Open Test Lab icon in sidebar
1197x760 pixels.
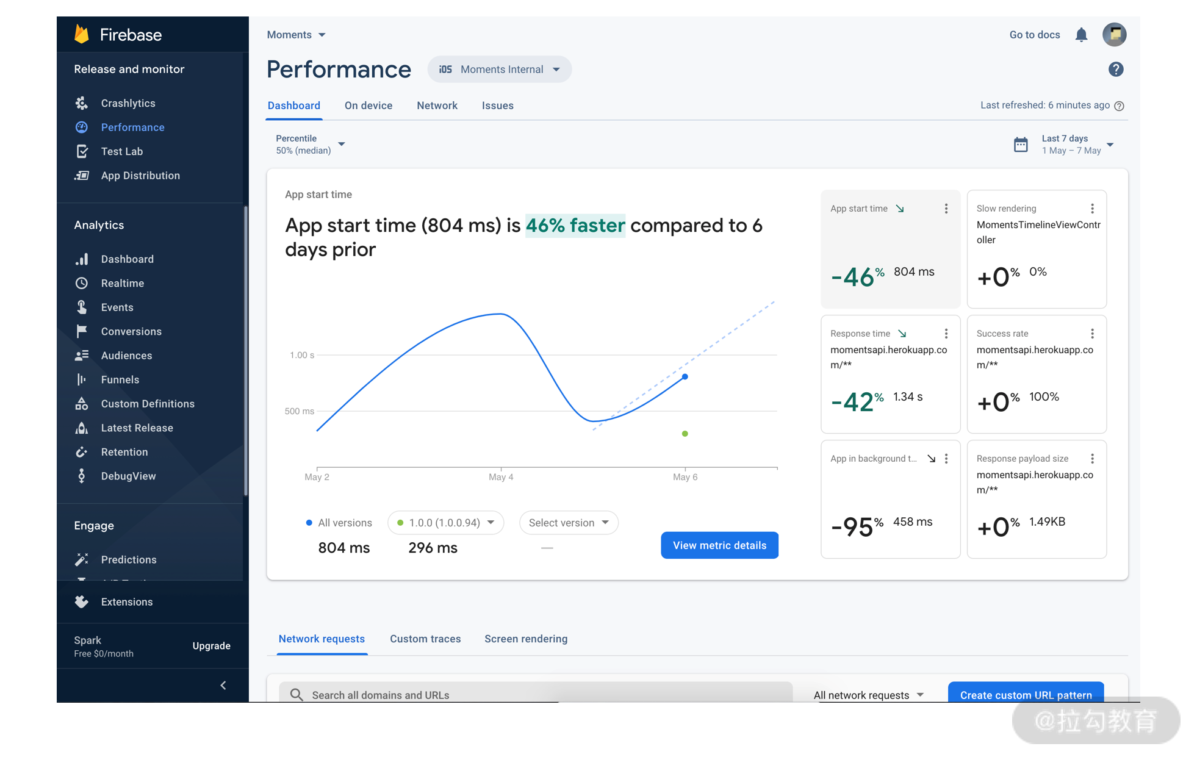click(x=82, y=151)
